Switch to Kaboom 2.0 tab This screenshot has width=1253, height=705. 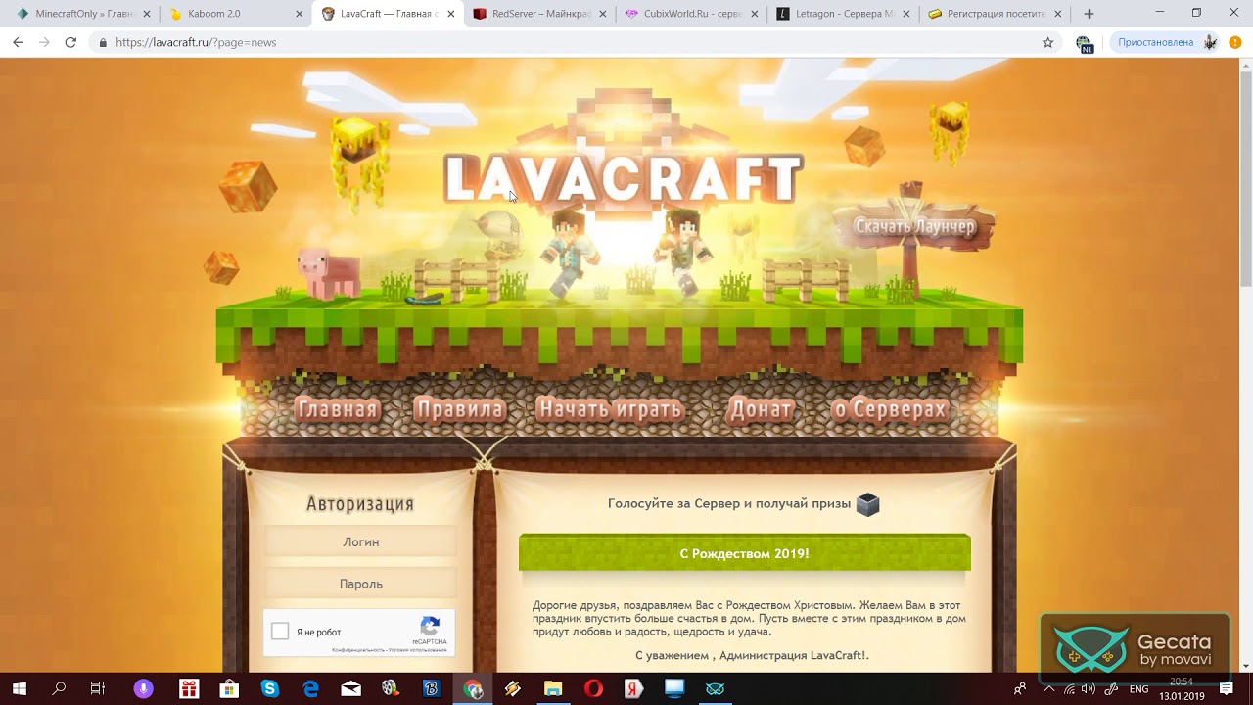(227, 14)
